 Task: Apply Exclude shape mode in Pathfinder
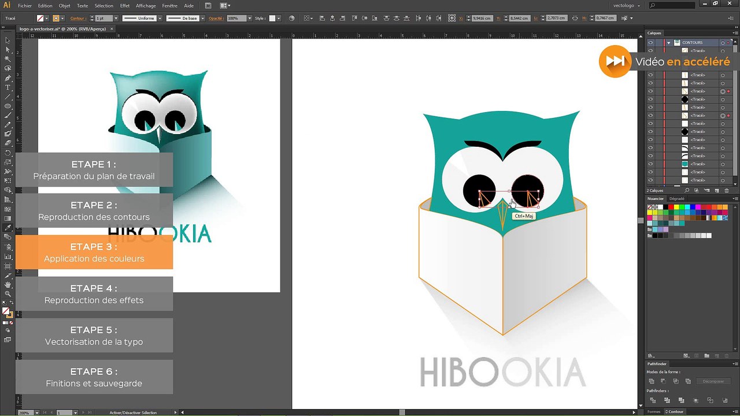(x=688, y=381)
